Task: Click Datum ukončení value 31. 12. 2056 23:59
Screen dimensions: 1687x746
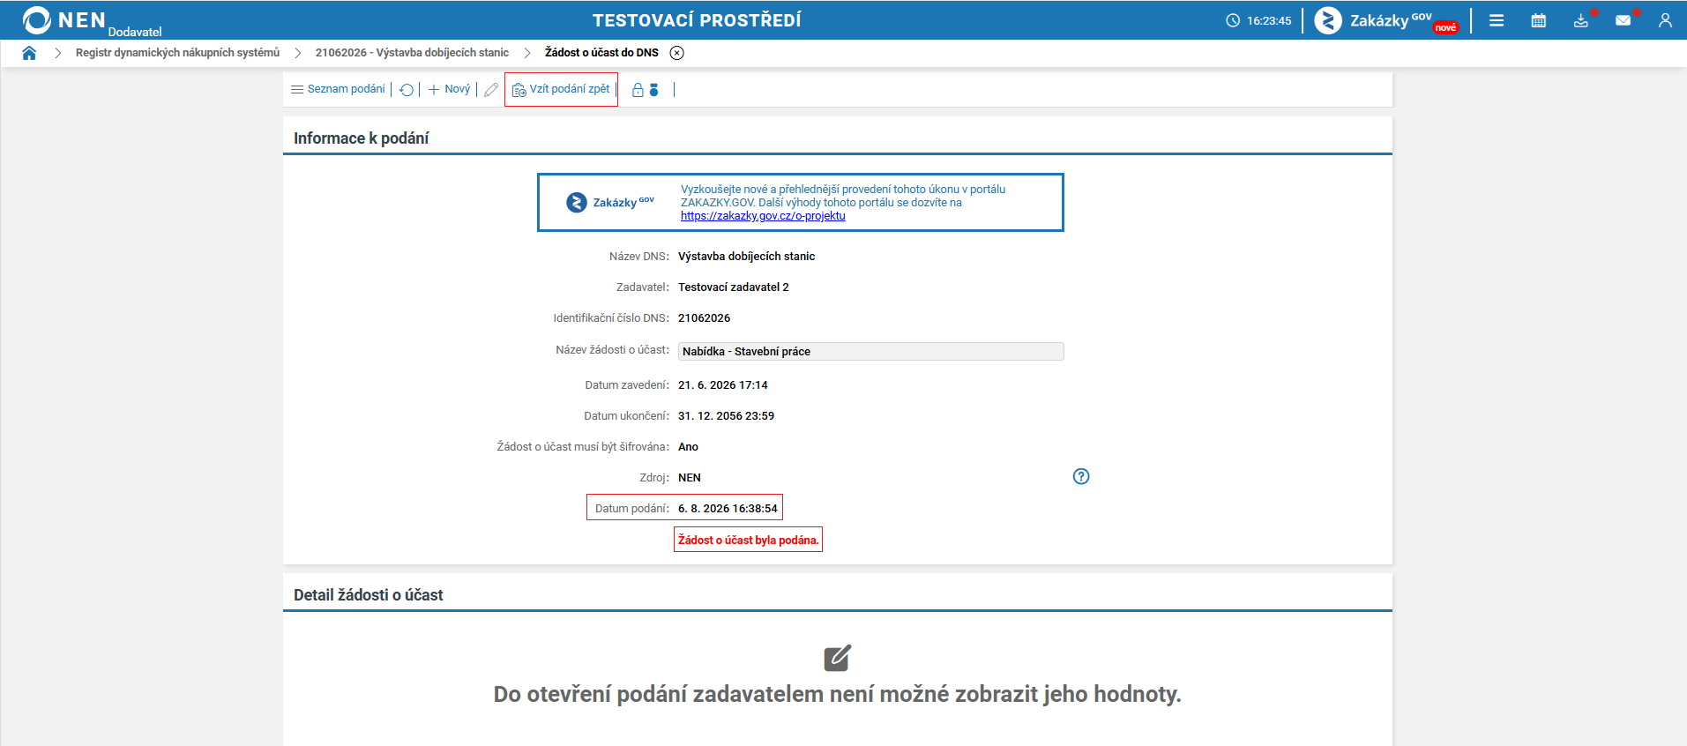Action: (726, 416)
